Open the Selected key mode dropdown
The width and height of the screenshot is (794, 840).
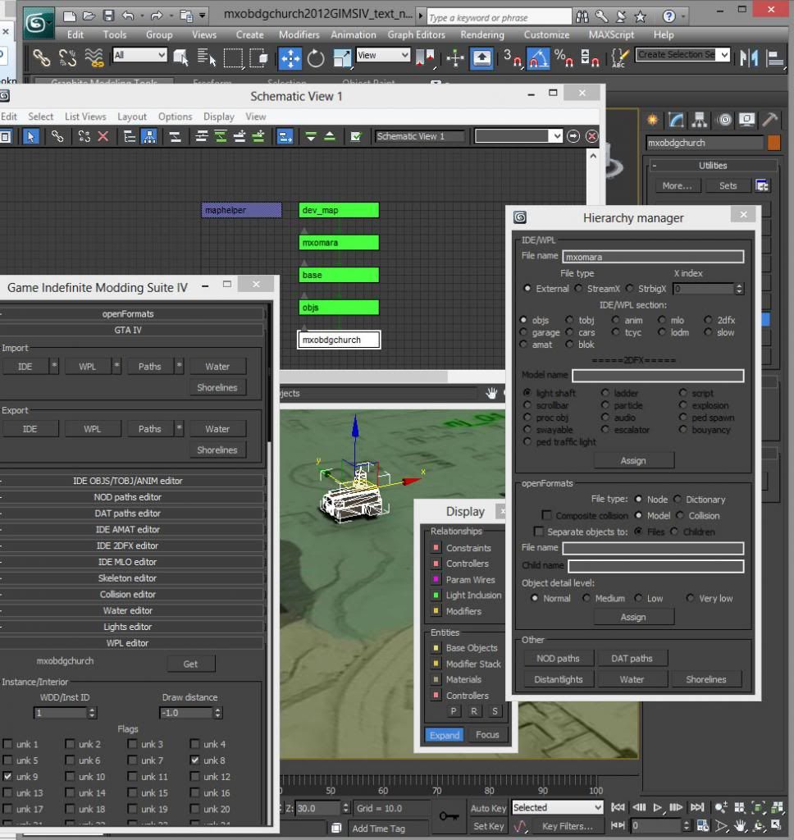pyautogui.click(x=558, y=807)
